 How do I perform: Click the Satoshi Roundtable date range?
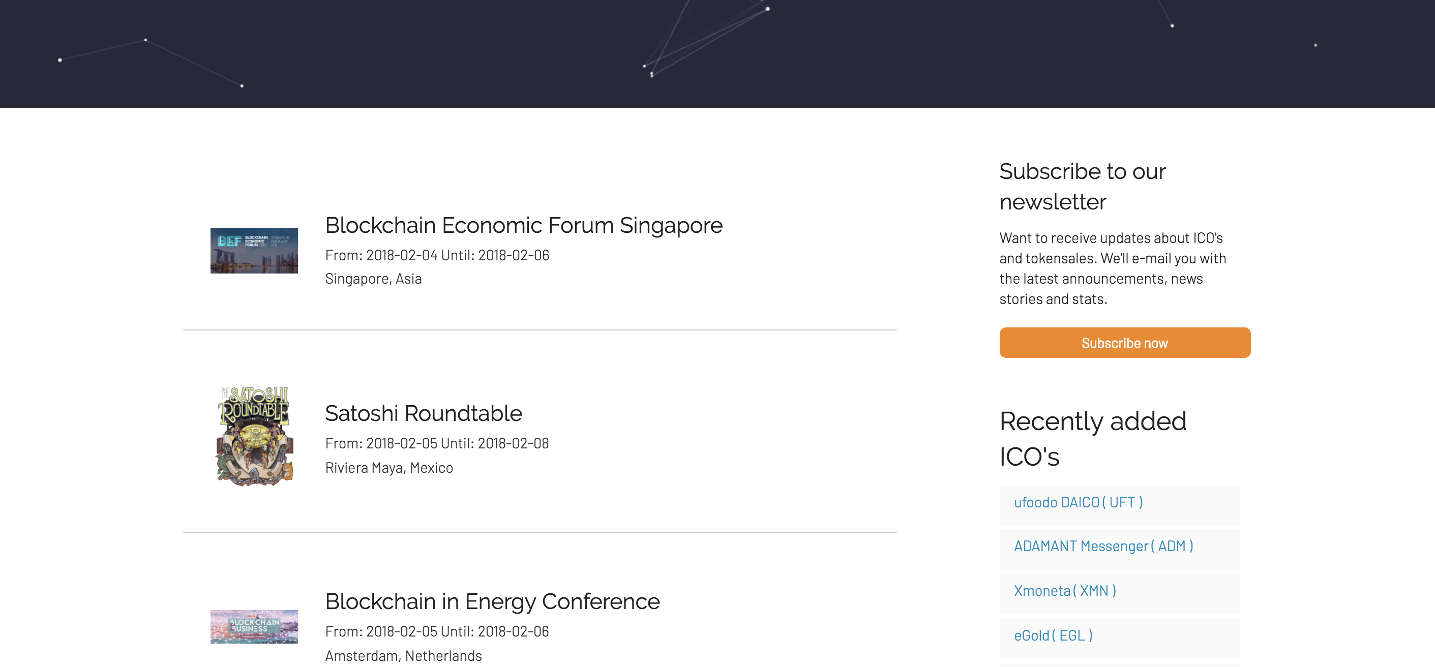tap(437, 443)
